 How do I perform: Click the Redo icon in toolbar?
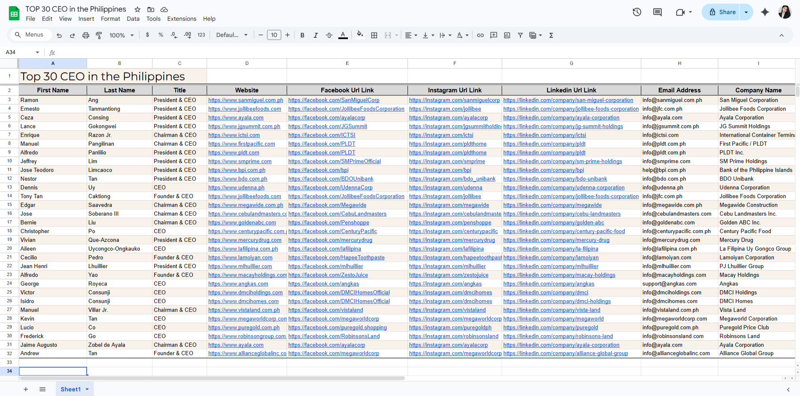(72, 35)
